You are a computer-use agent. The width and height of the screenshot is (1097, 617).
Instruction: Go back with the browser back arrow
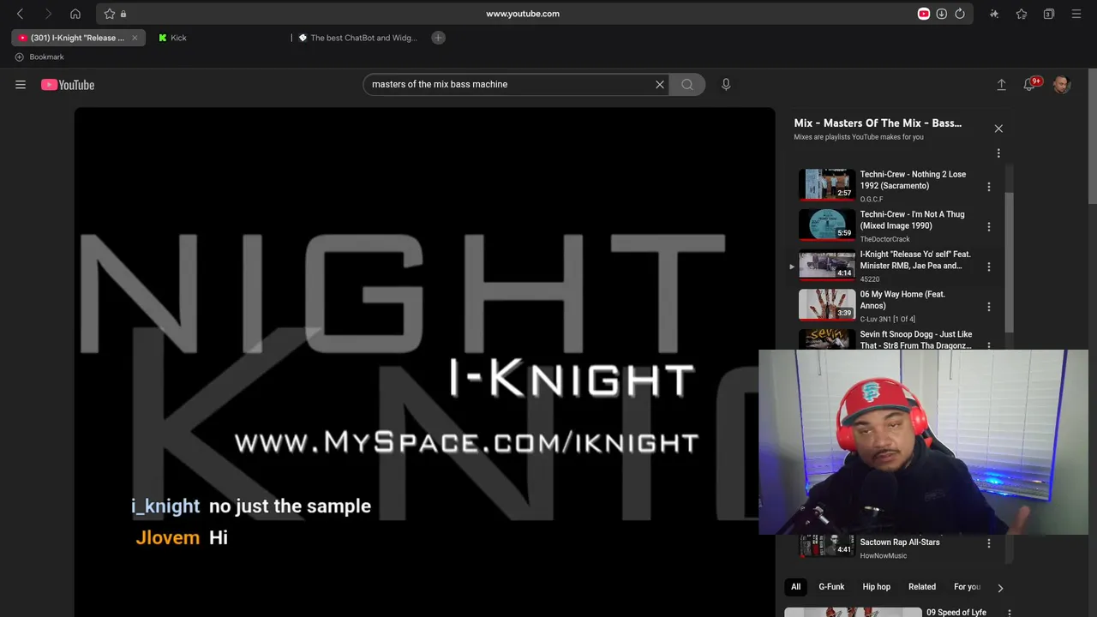tap(21, 14)
